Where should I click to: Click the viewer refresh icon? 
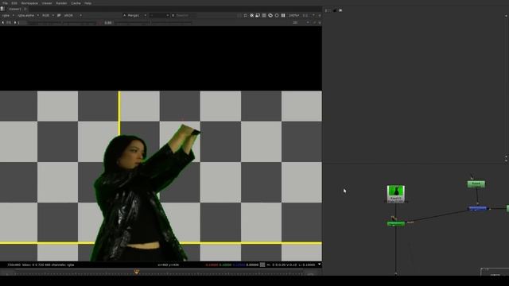click(270, 15)
